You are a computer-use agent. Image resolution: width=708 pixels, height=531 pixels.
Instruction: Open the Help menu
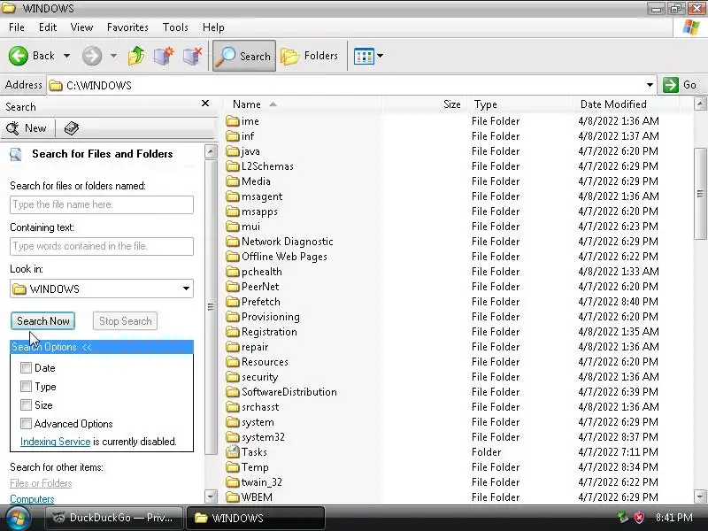click(213, 27)
